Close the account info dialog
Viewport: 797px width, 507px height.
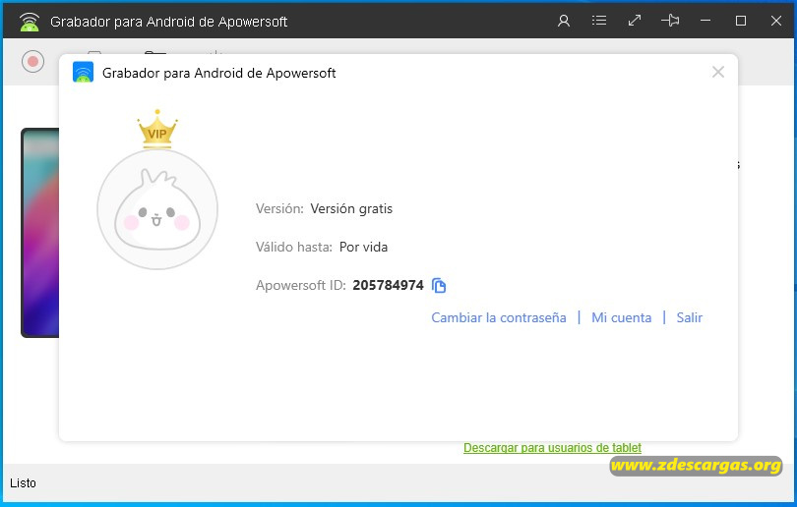pyautogui.click(x=717, y=72)
